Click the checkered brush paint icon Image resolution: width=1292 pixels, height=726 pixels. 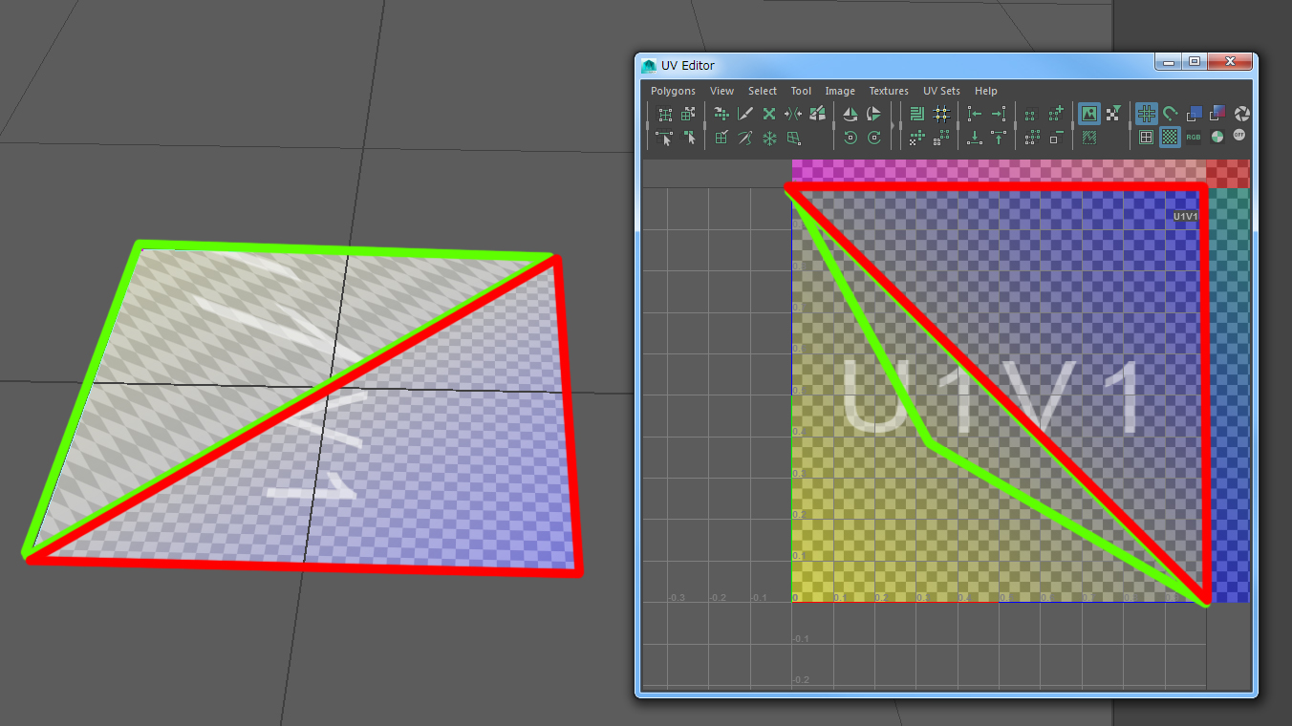(817, 114)
